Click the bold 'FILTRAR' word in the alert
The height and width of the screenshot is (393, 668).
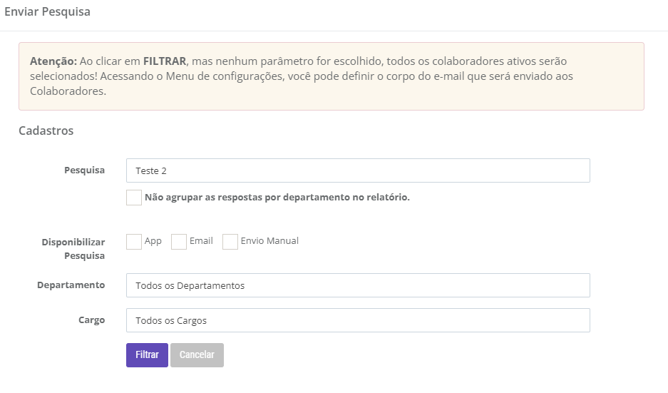point(165,61)
